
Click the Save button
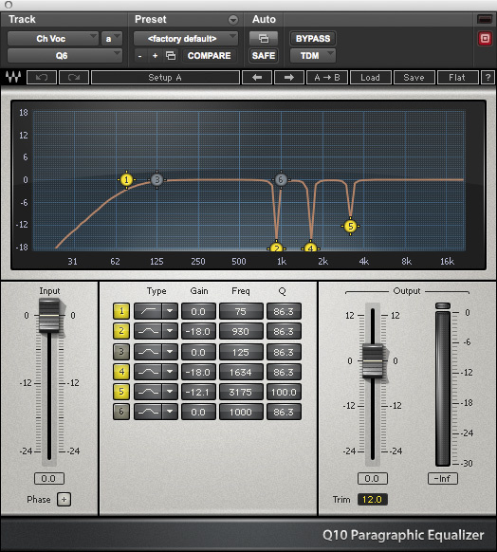pos(414,78)
